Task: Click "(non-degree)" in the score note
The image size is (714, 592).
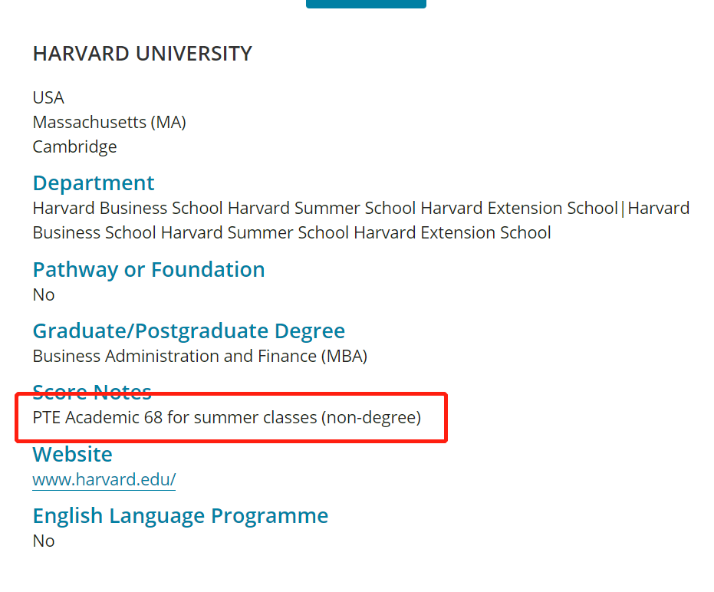Action: [371, 418]
